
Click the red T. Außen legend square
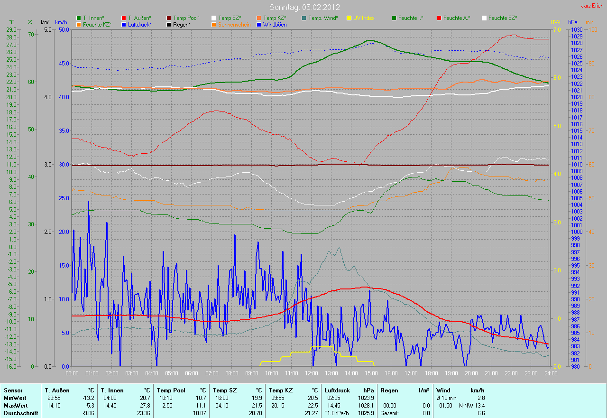click(124, 18)
